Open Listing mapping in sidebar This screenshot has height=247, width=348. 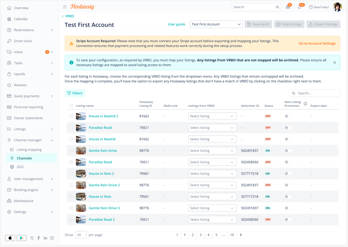(29, 150)
